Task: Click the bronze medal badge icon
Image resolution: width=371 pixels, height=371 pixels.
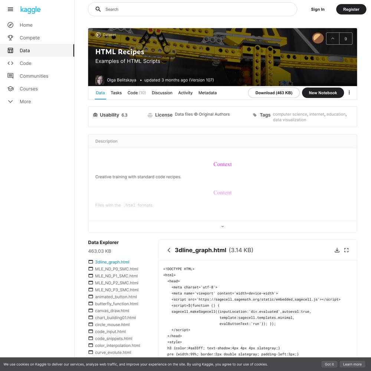Action: tap(318, 38)
